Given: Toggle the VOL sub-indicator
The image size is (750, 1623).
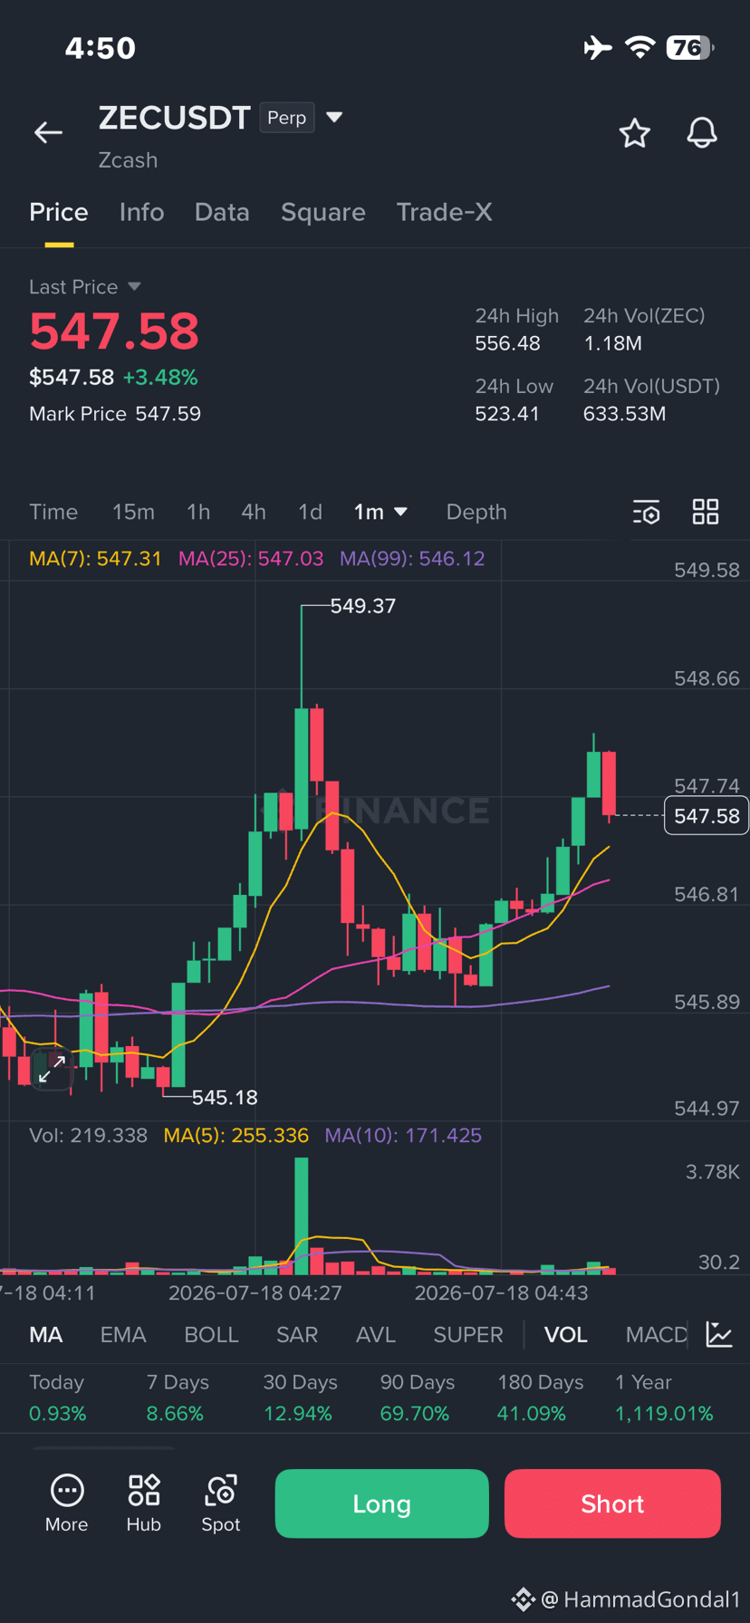Looking at the screenshot, I should coord(566,1334).
